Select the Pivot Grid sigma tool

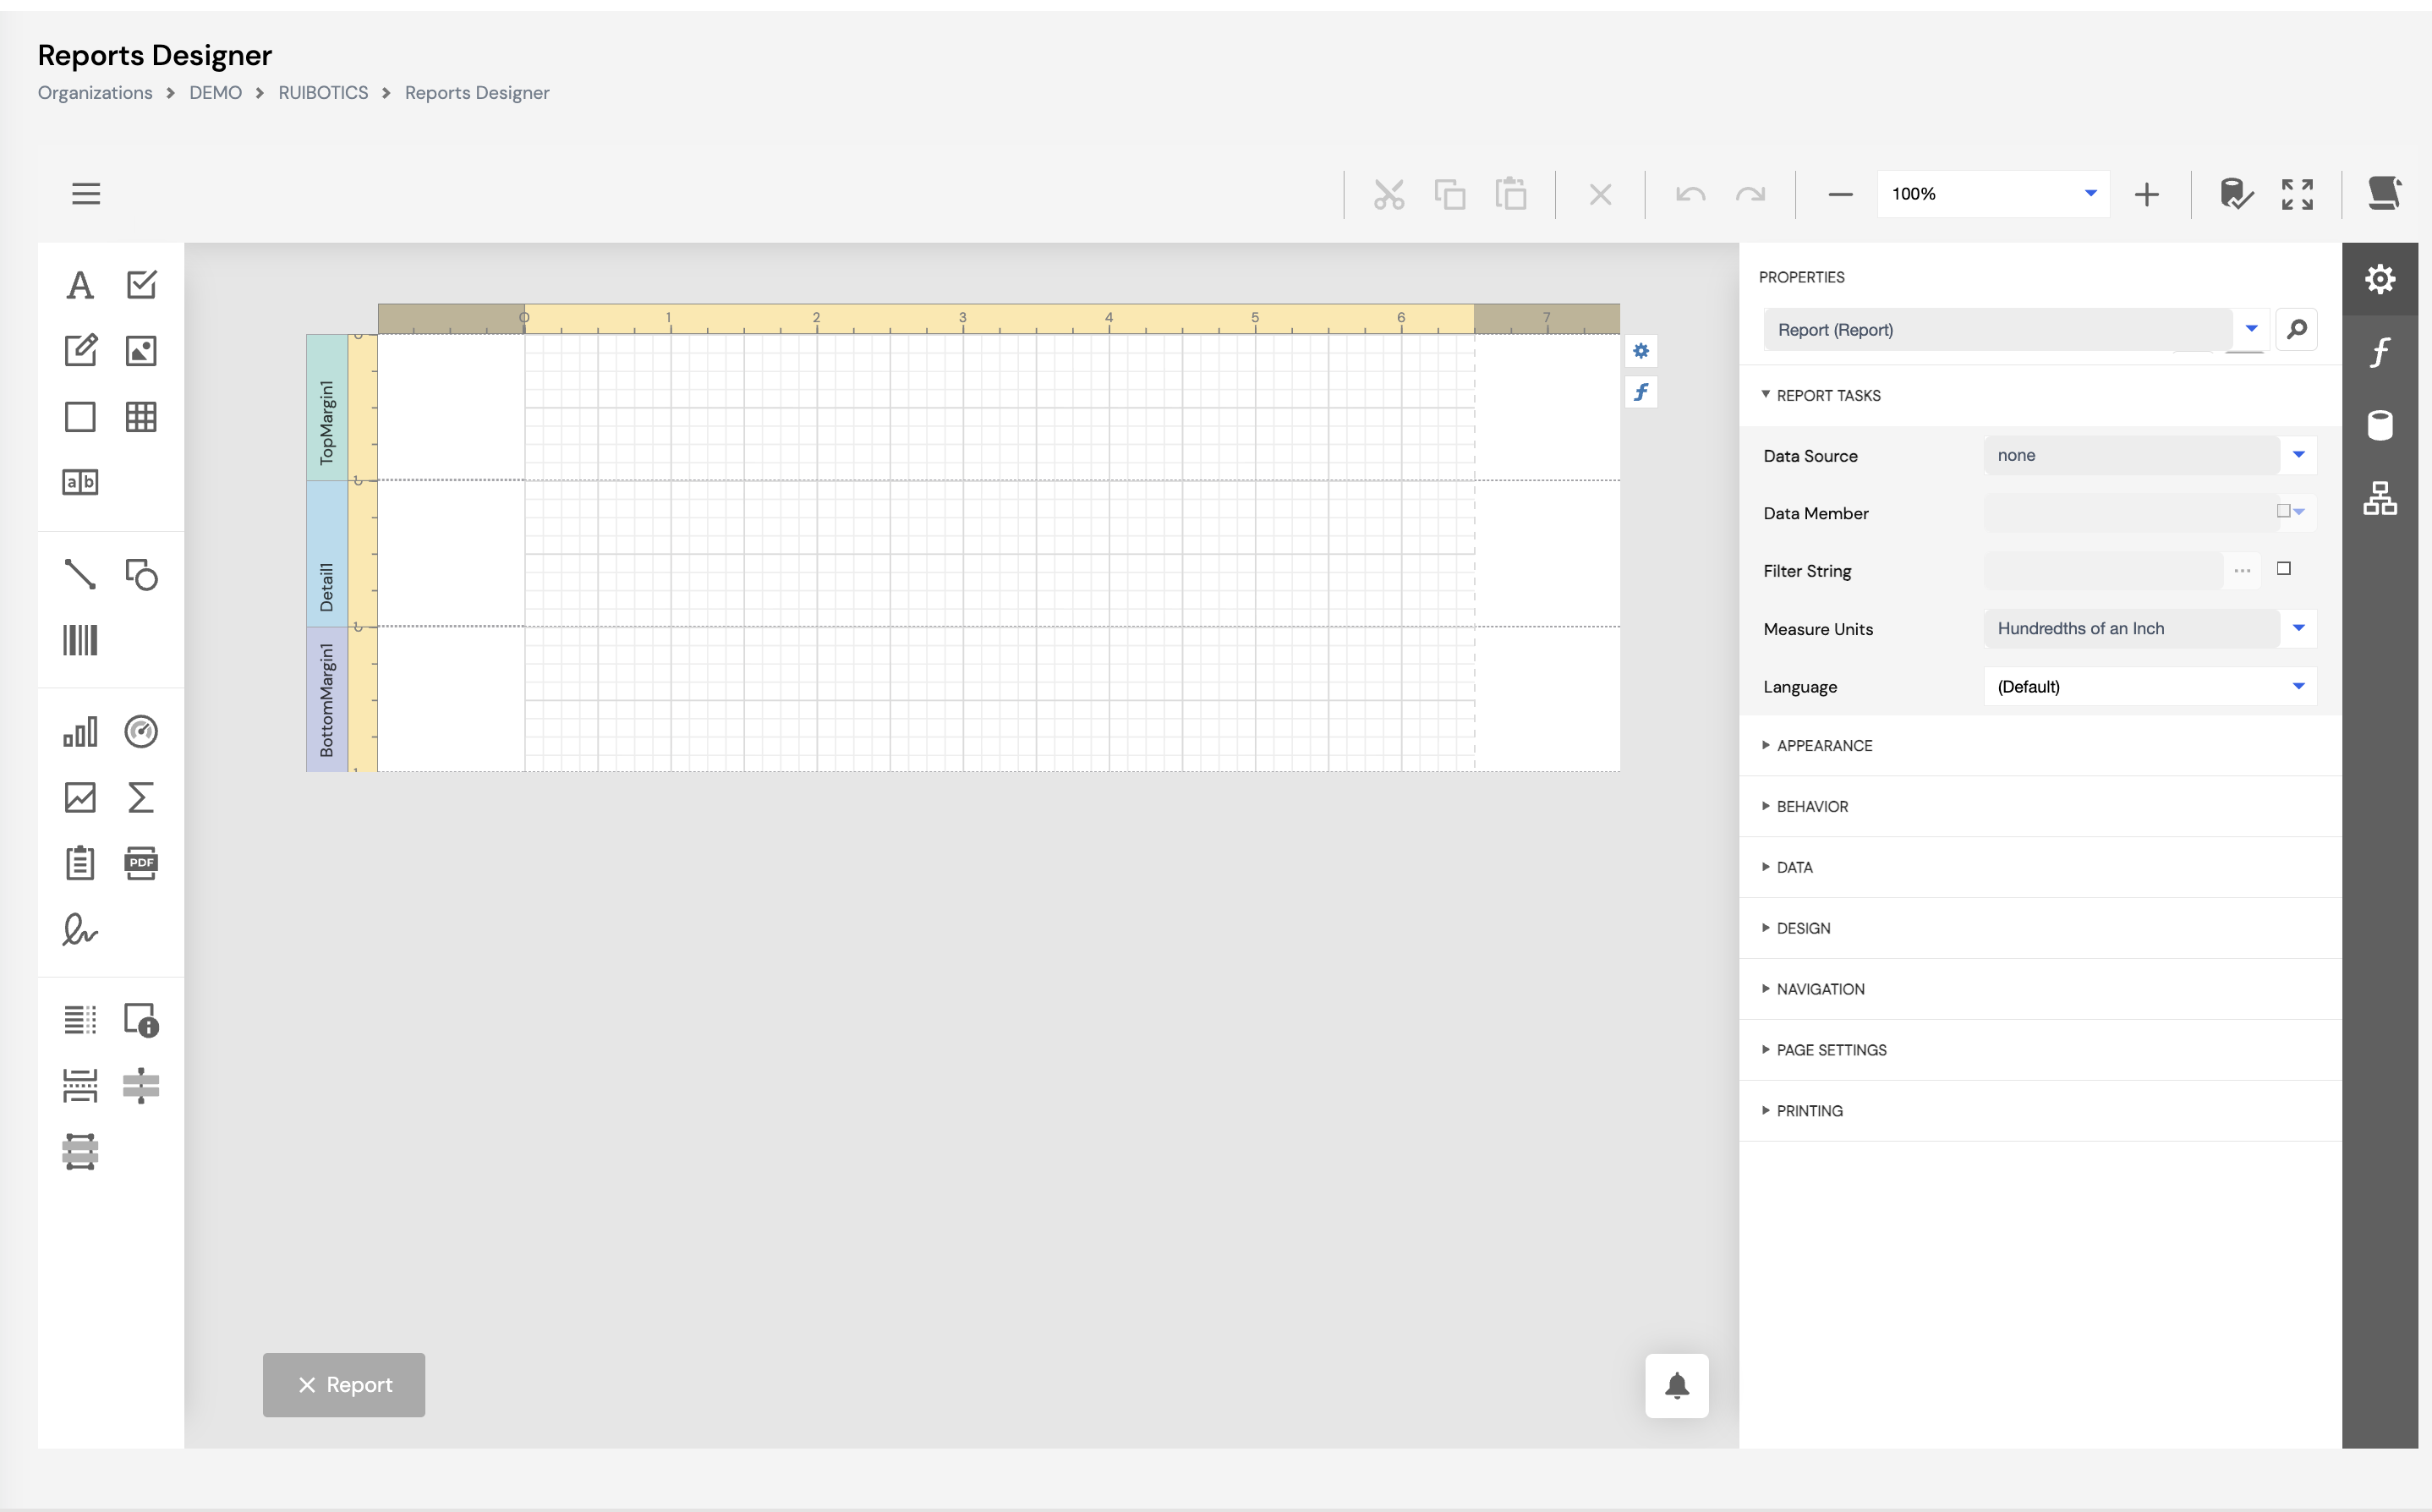tap(141, 797)
